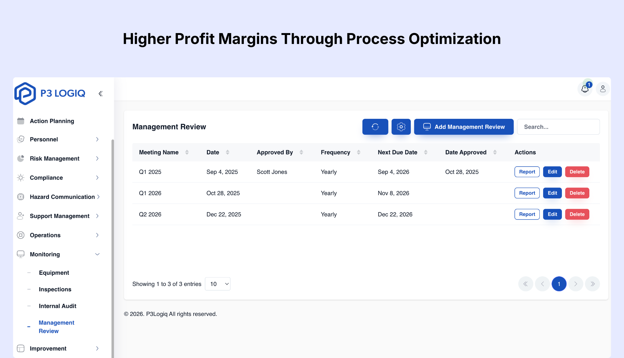Image resolution: width=624 pixels, height=358 pixels.
Task: Sort by Approved By column arrows
Action: pyautogui.click(x=301, y=152)
